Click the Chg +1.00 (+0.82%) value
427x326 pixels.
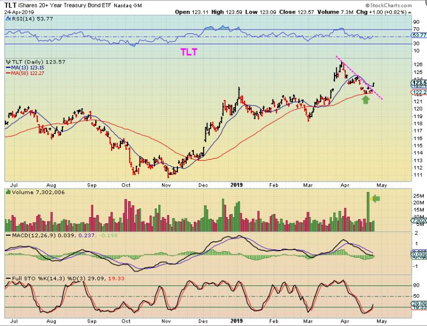(386, 12)
